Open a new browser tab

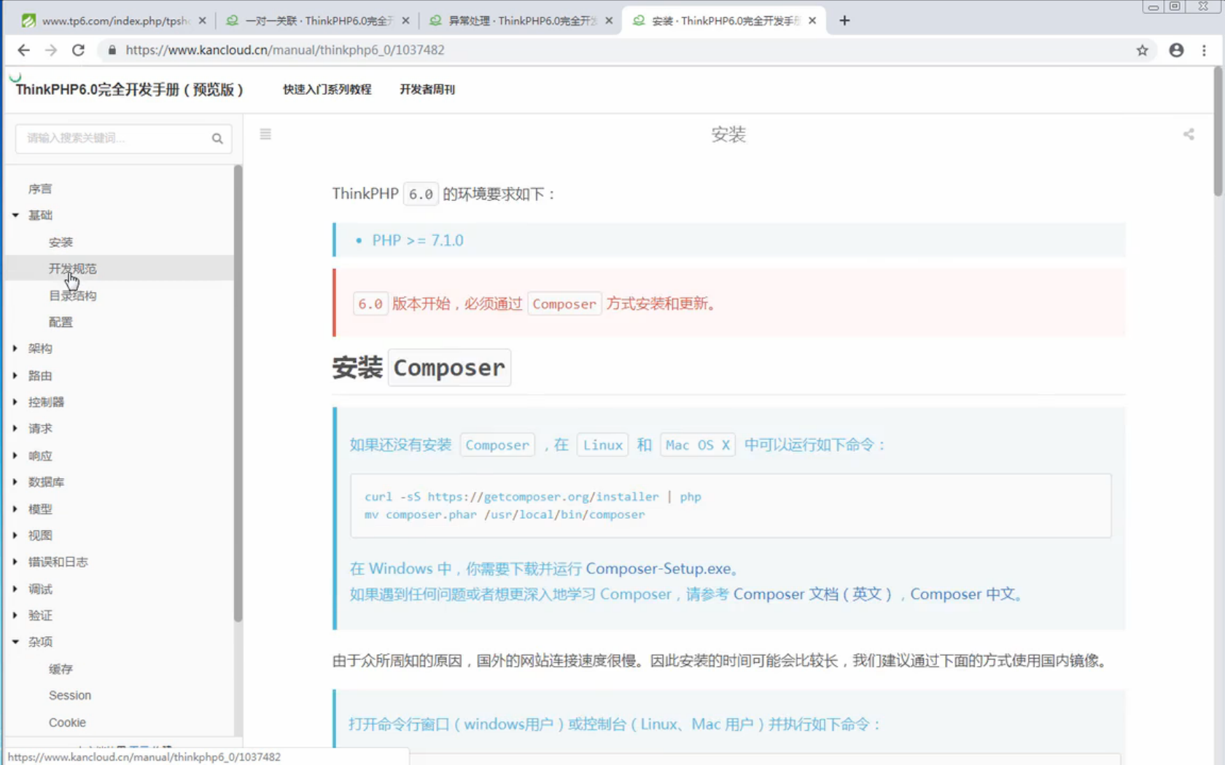[x=844, y=20]
